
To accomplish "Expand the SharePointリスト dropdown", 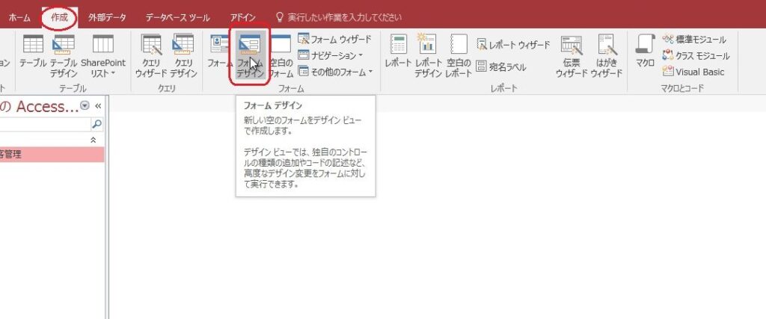I will [x=103, y=55].
